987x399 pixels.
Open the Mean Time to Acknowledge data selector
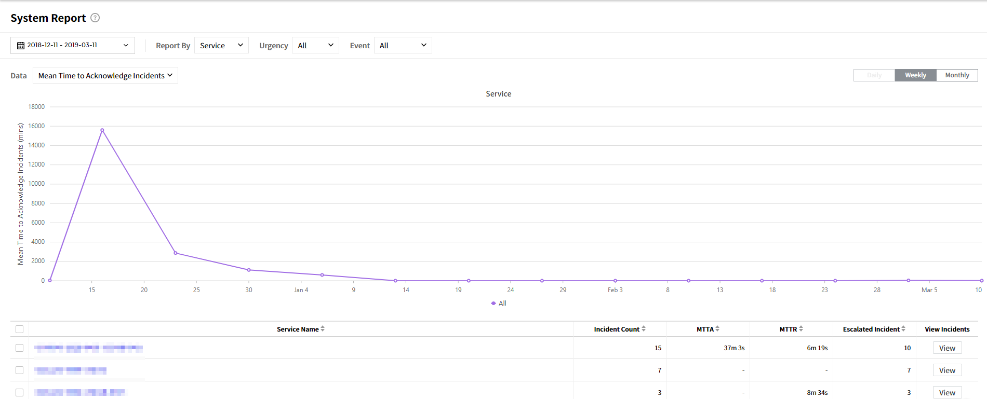[x=105, y=76]
